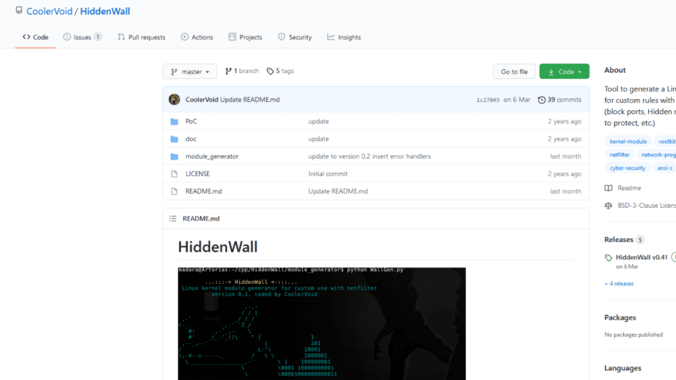Click the Go to file button
676x380 pixels.
point(514,71)
